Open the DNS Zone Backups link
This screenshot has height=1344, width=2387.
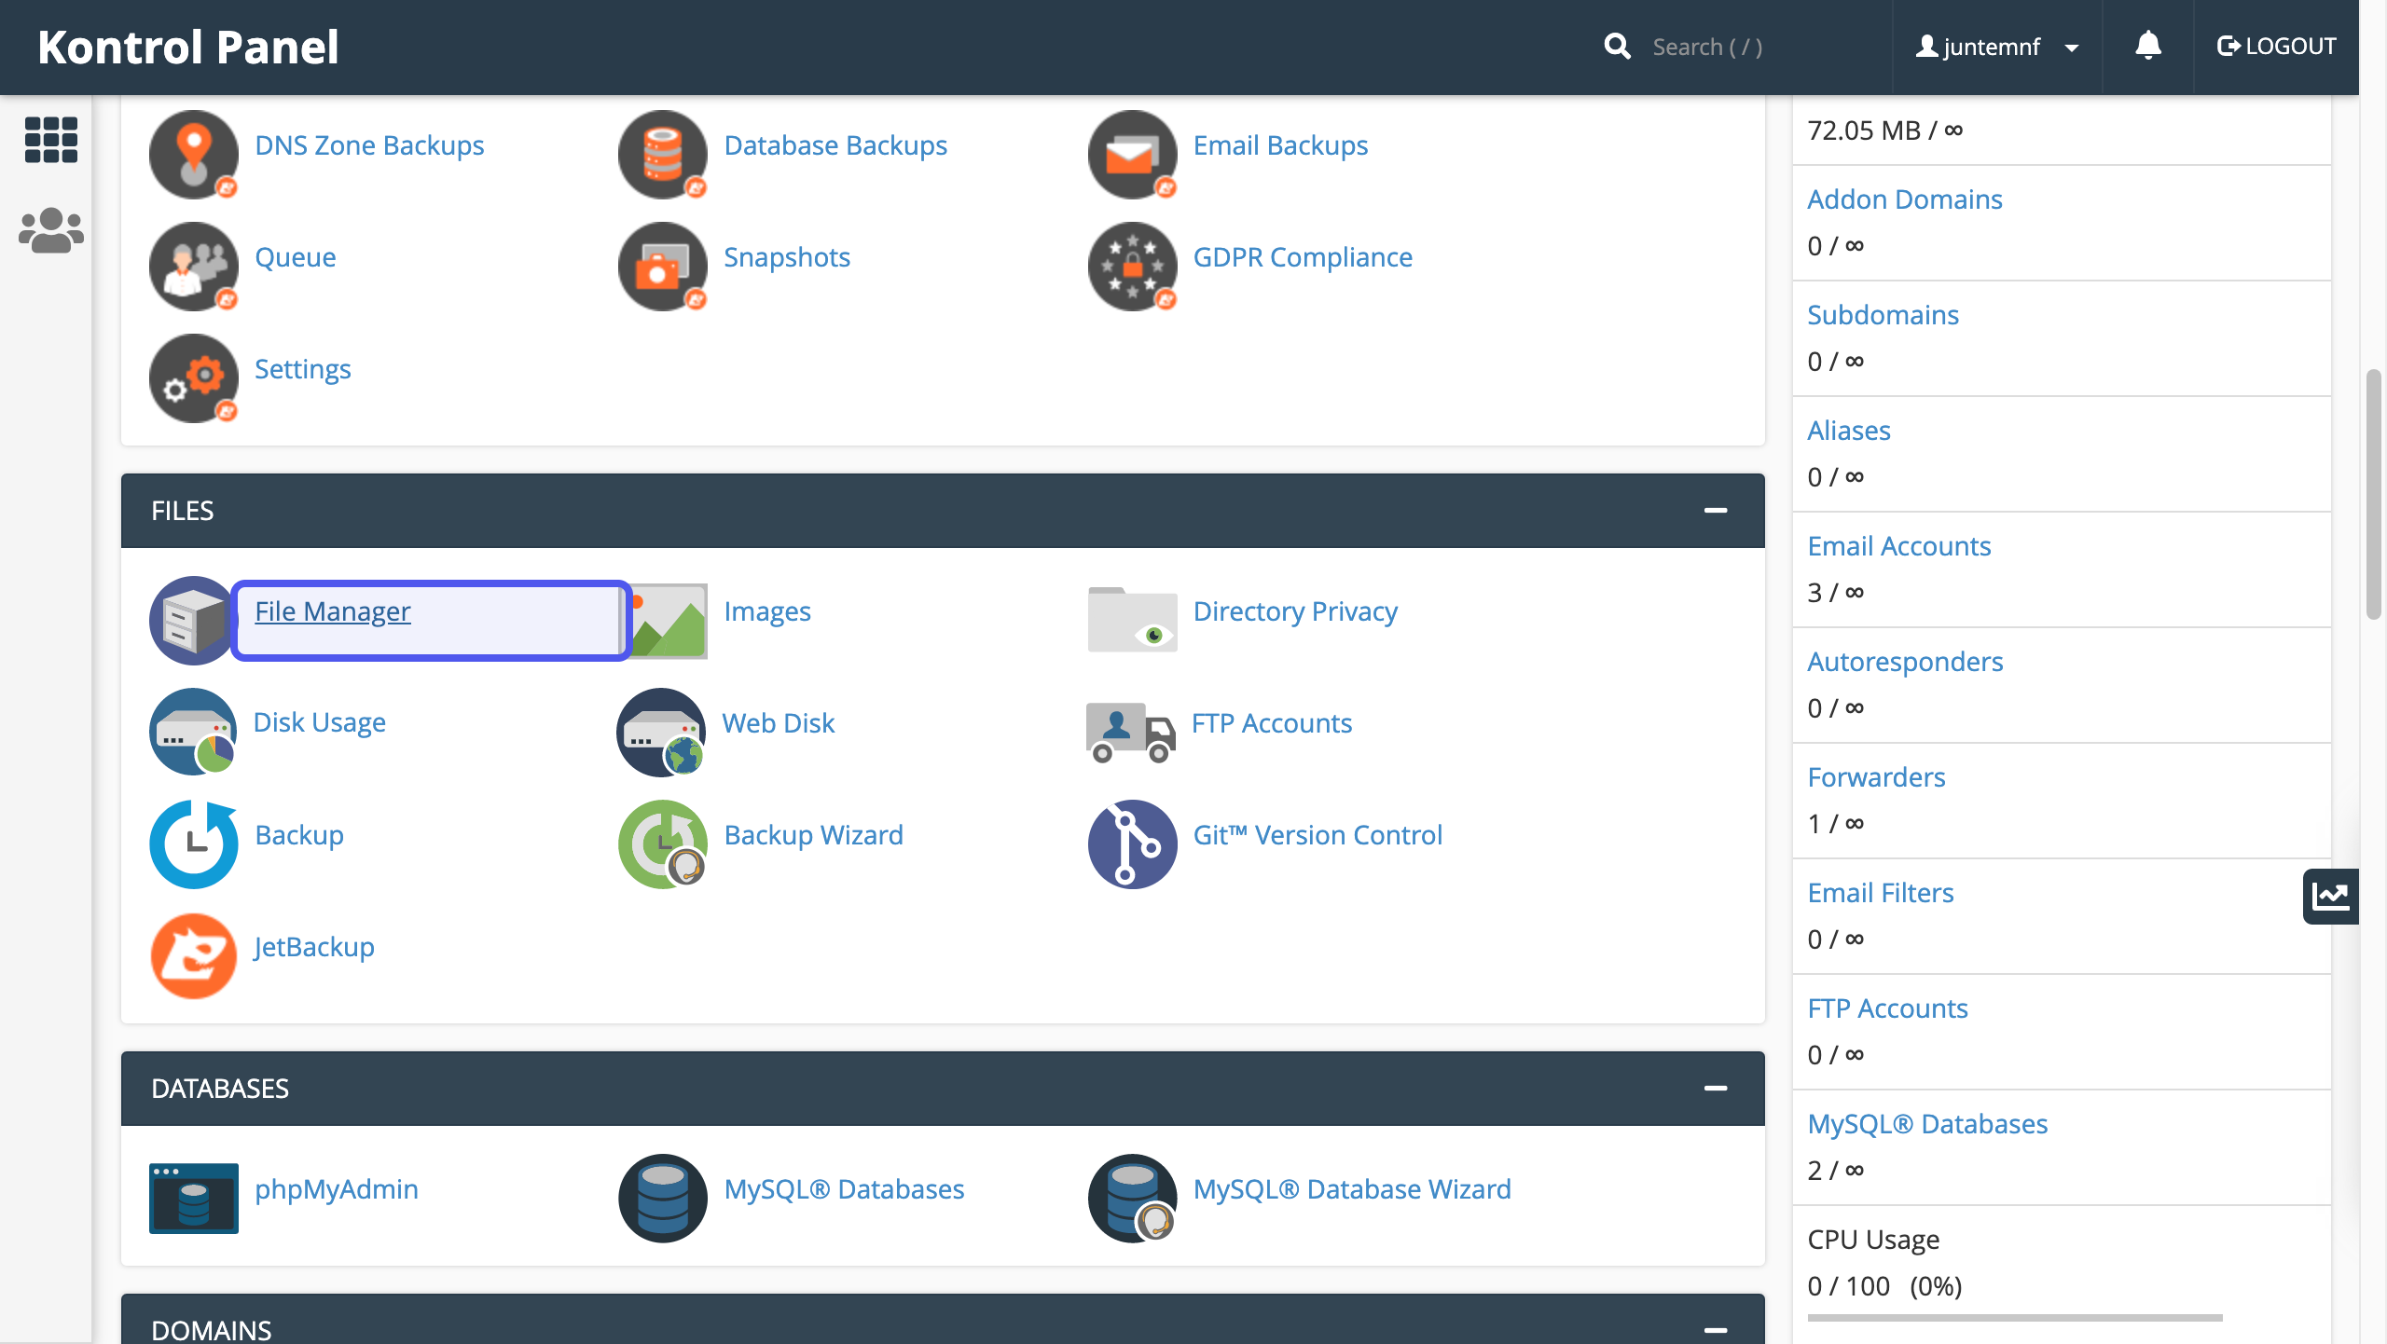pos(369,144)
